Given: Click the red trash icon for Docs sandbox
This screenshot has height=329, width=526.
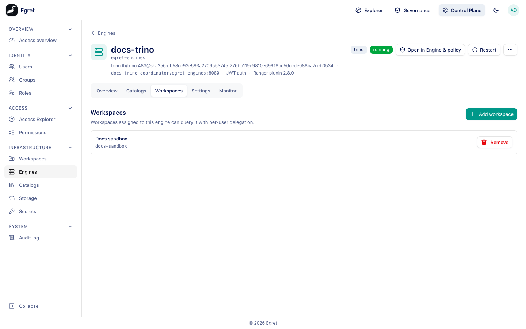Looking at the screenshot, I should point(484,142).
